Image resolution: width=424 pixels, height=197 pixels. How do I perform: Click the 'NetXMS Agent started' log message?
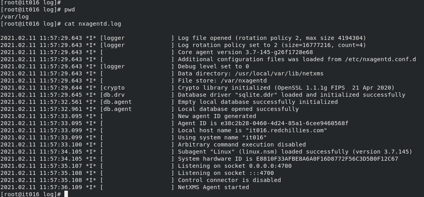(213, 187)
